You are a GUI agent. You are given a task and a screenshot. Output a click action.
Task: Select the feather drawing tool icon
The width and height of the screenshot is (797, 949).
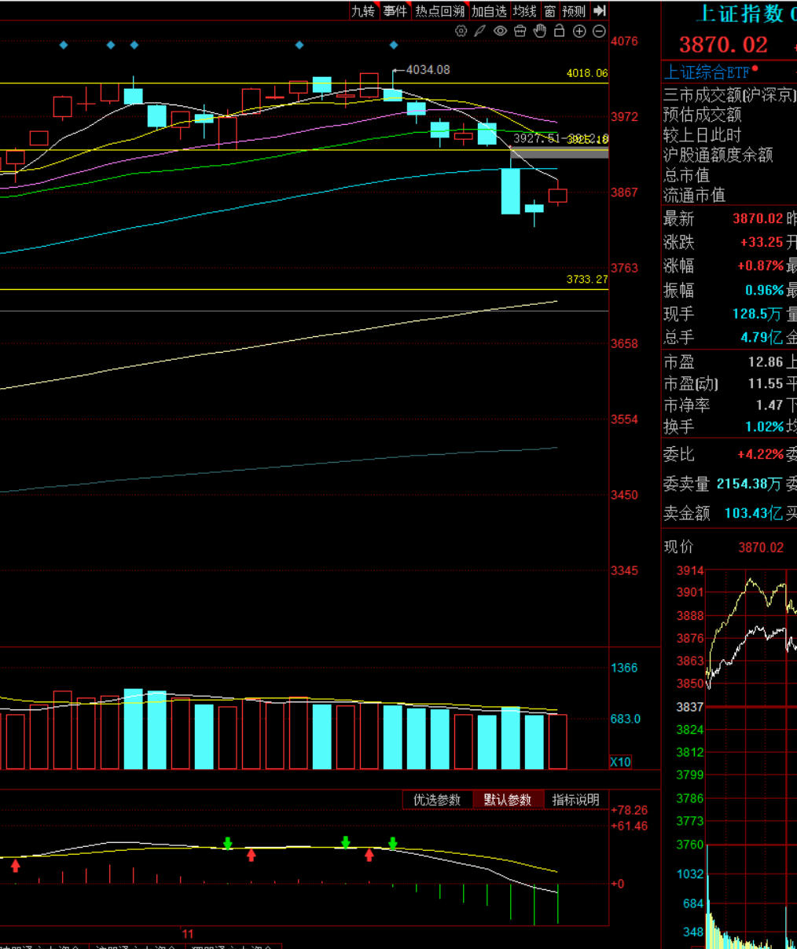tap(480, 31)
